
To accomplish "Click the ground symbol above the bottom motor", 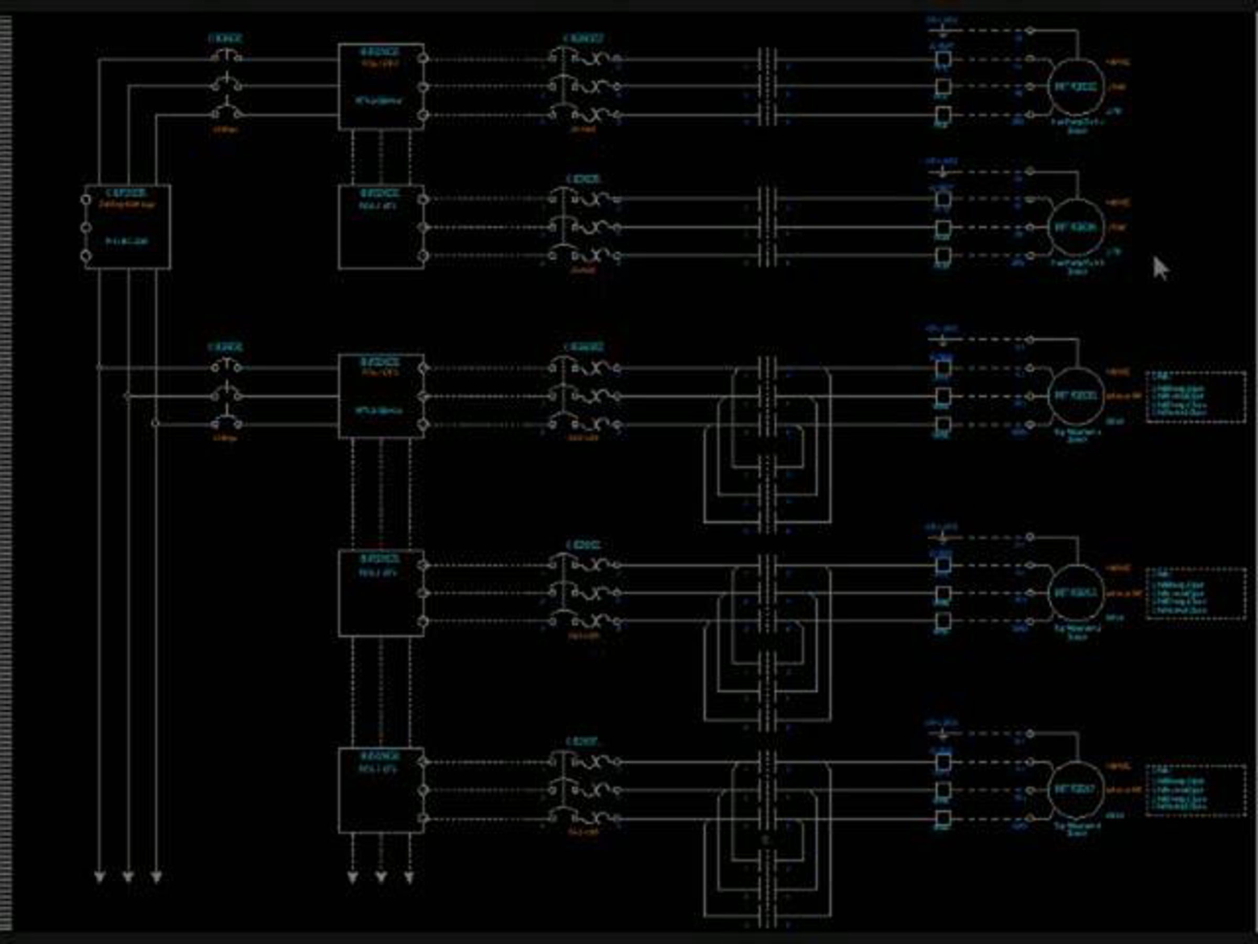I will click(x=942, y=734).
